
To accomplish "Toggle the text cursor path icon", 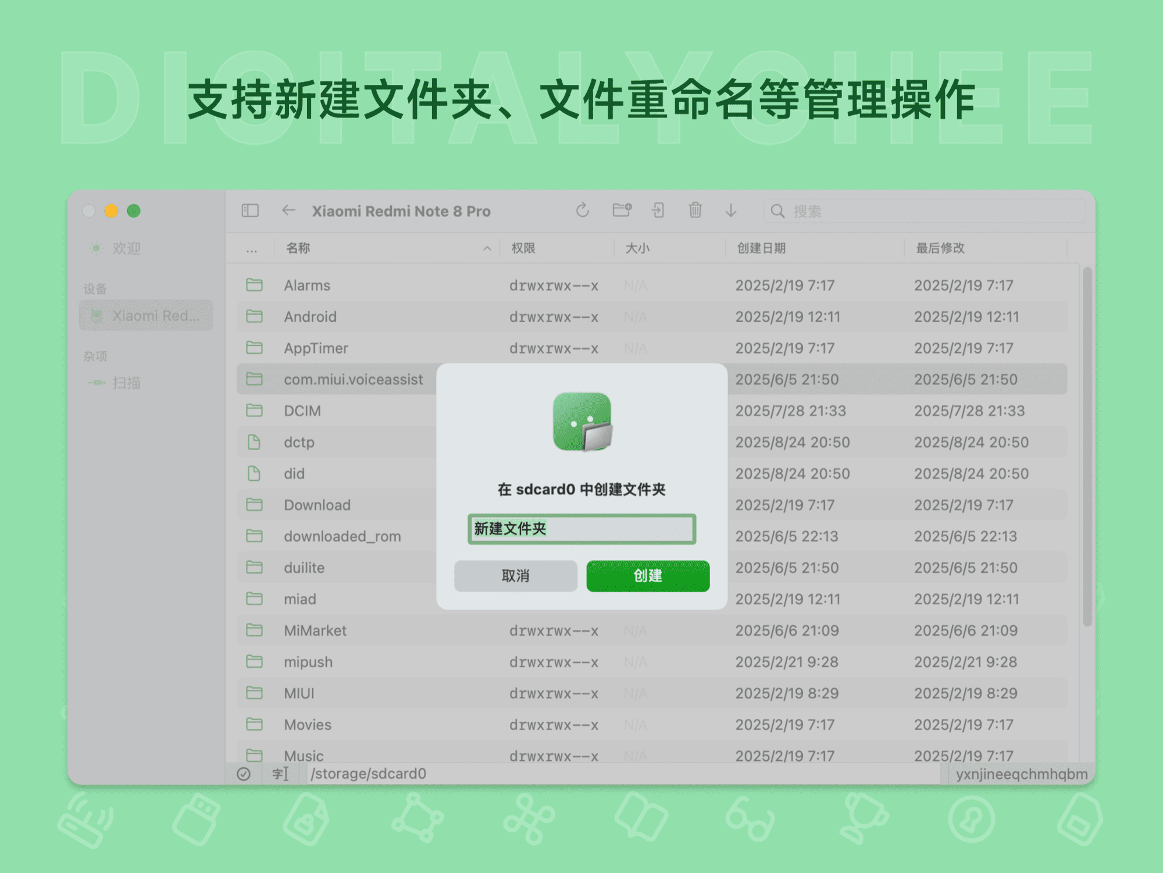I will [280, 774].
